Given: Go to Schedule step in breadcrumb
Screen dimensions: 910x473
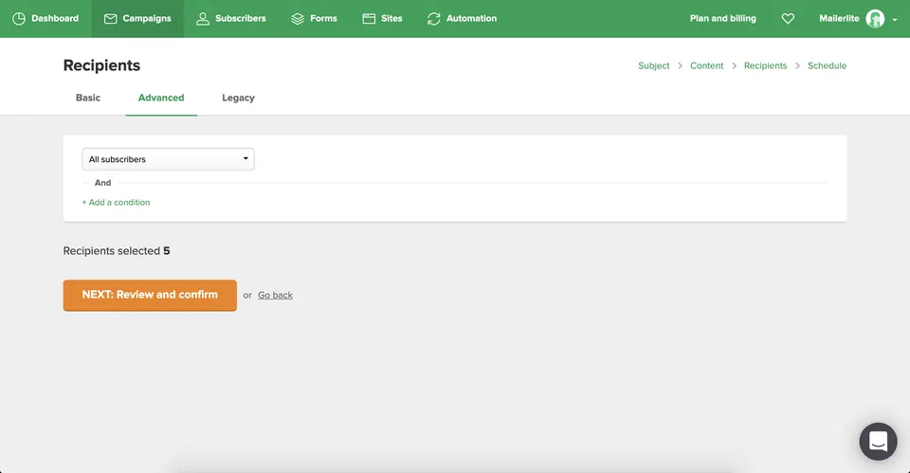Looking at the screenshot, I should click(x=827, y=65).
